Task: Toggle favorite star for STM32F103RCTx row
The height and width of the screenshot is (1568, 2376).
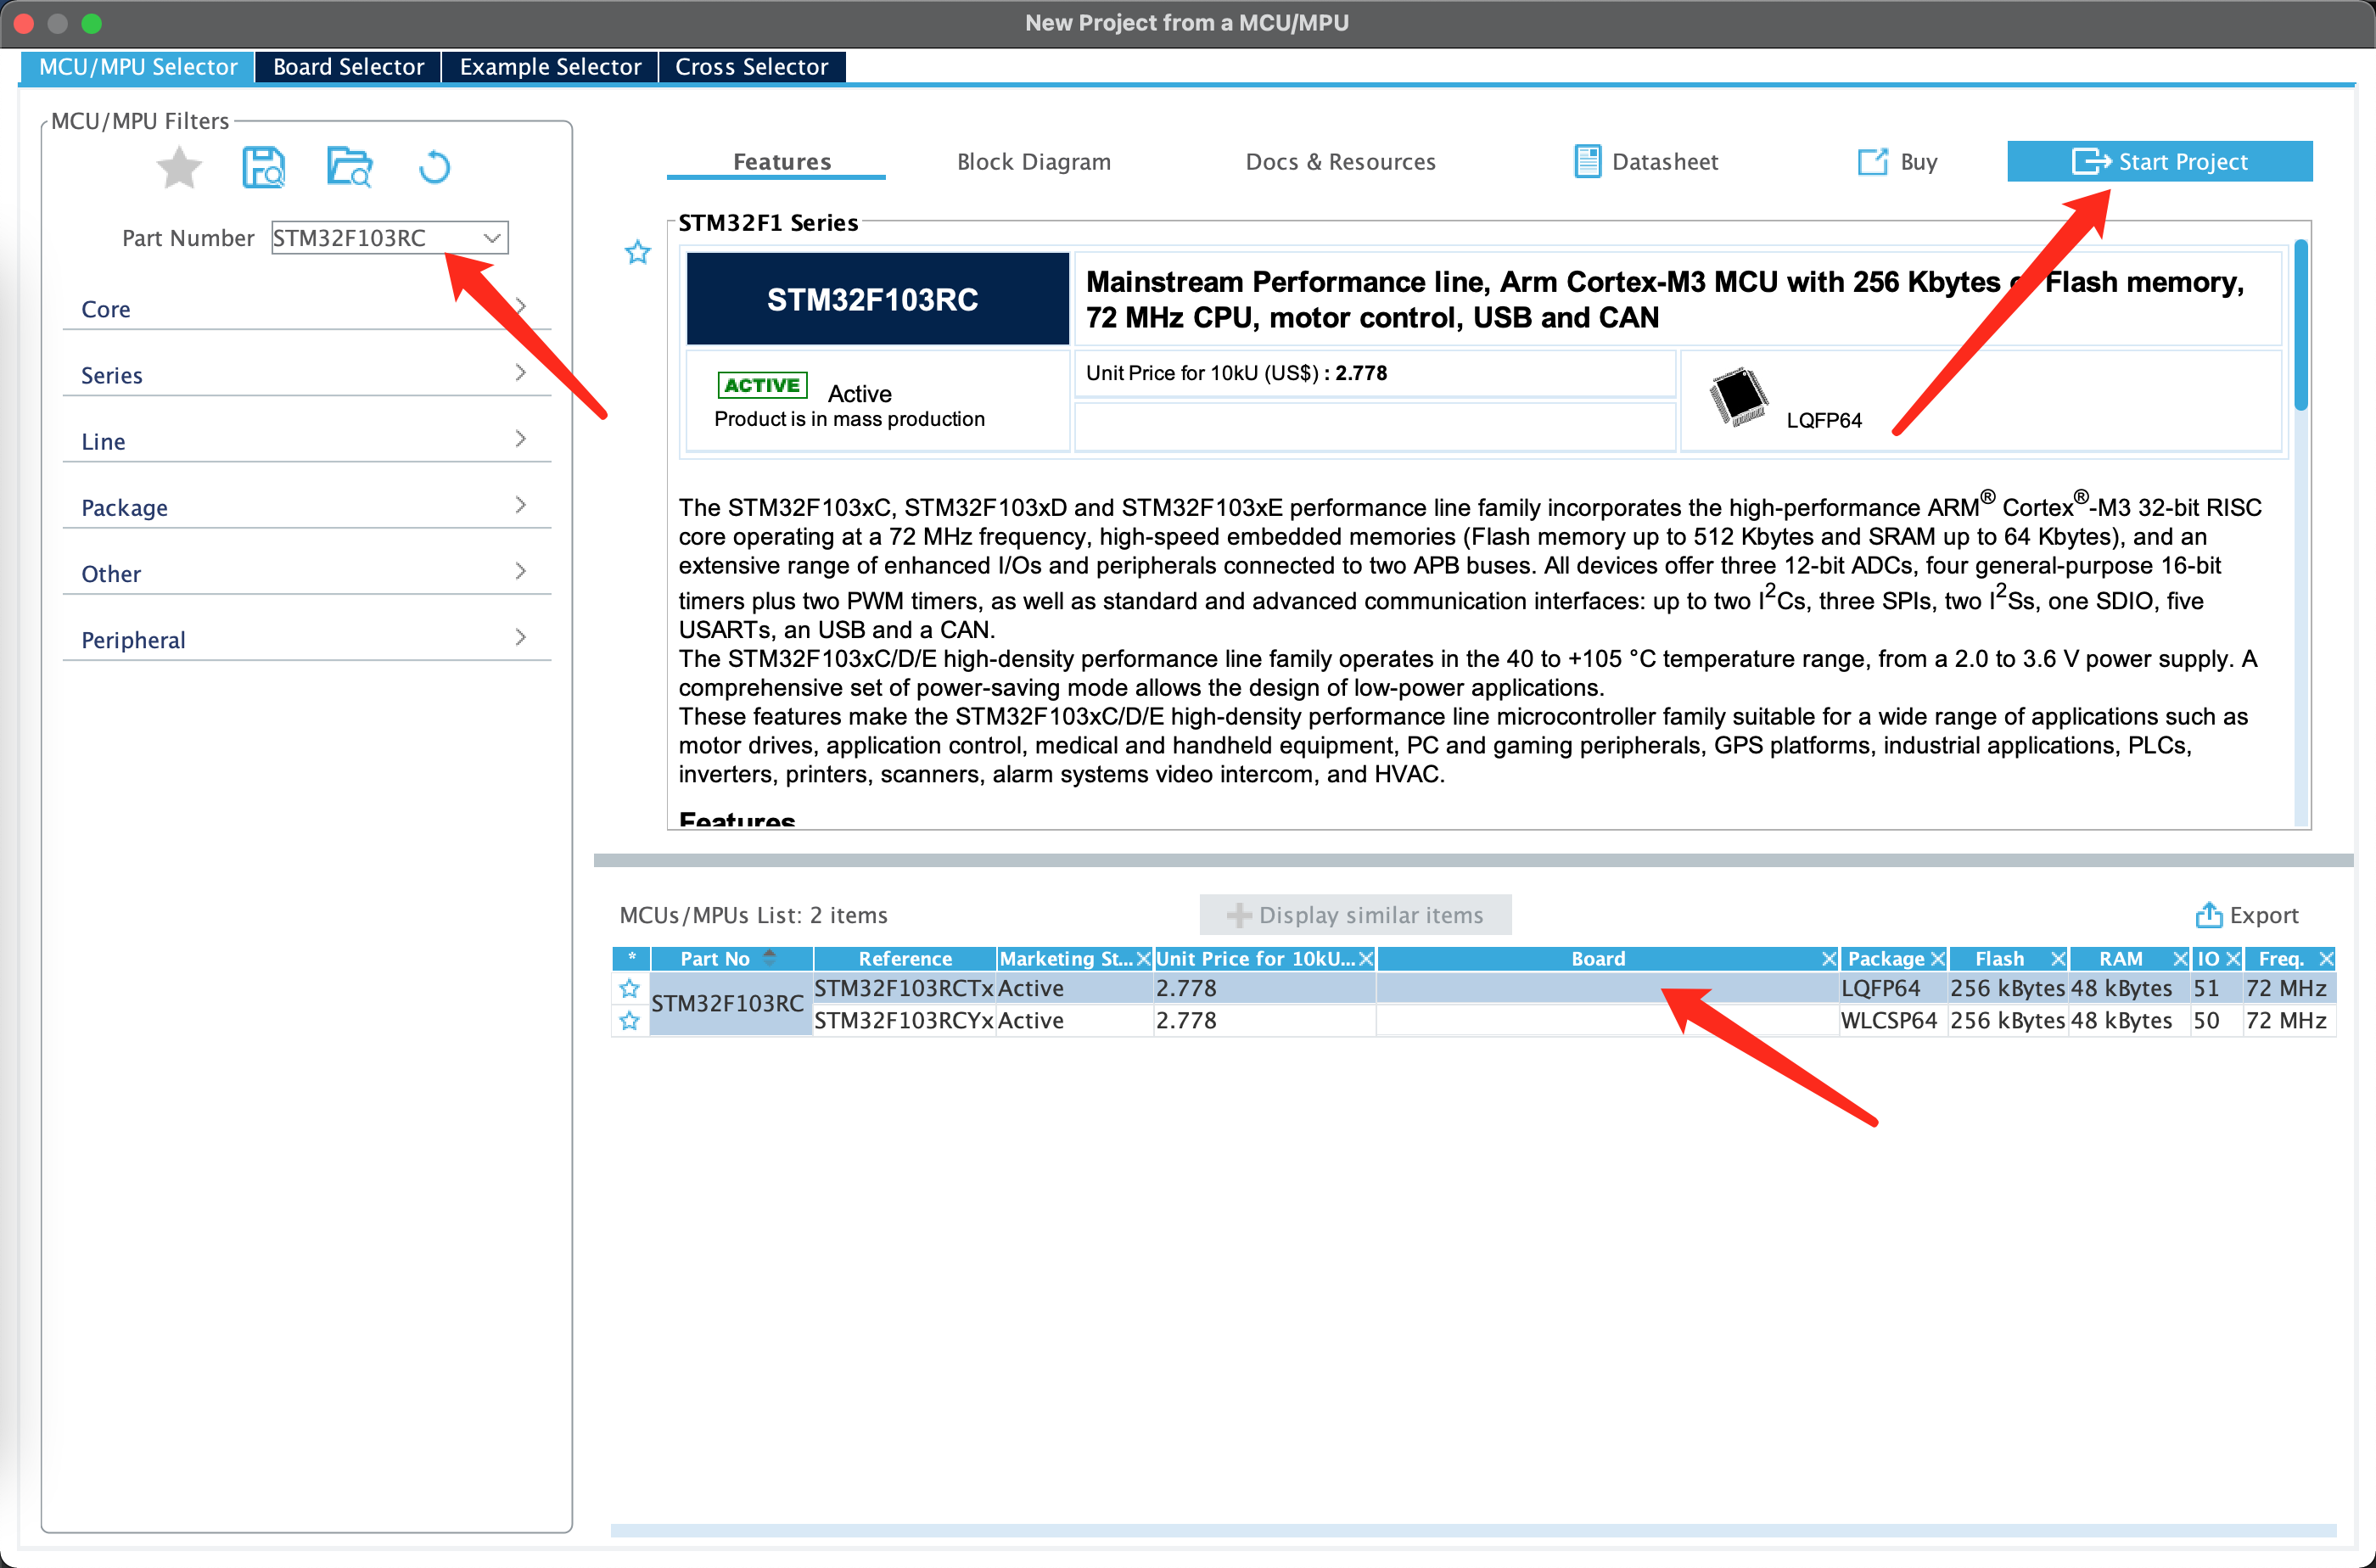Action: click(x=629, y=989)
